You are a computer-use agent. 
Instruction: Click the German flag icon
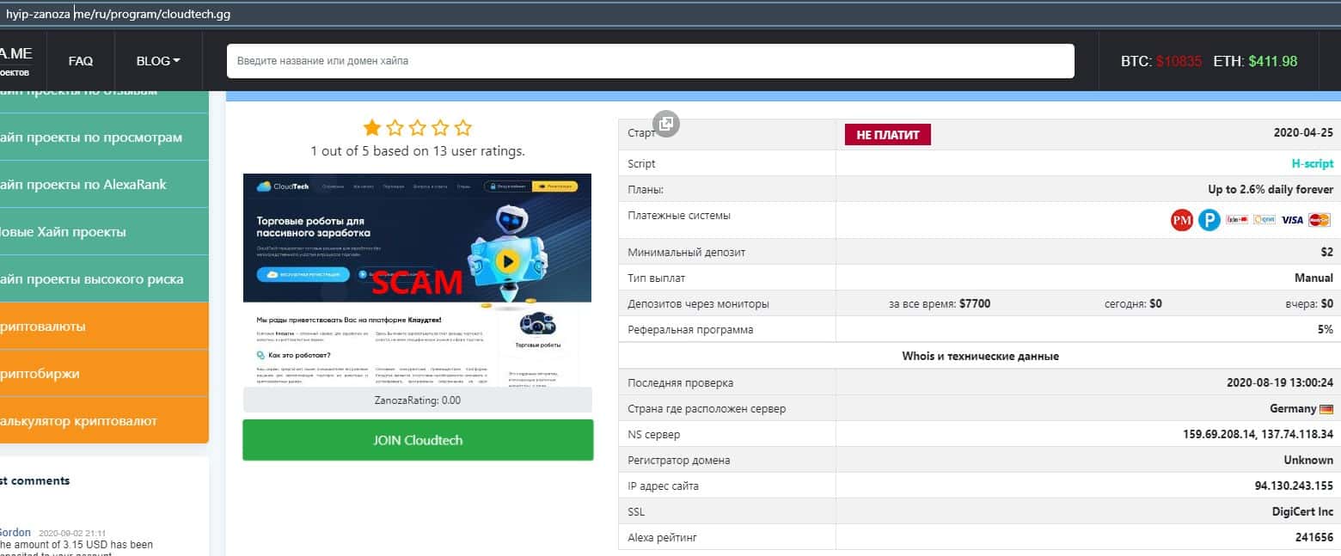point(1326,409)
